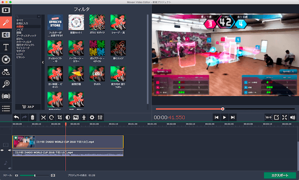Select the すべて filter category
The image size is (299, 180).
[x=20, y=20]
